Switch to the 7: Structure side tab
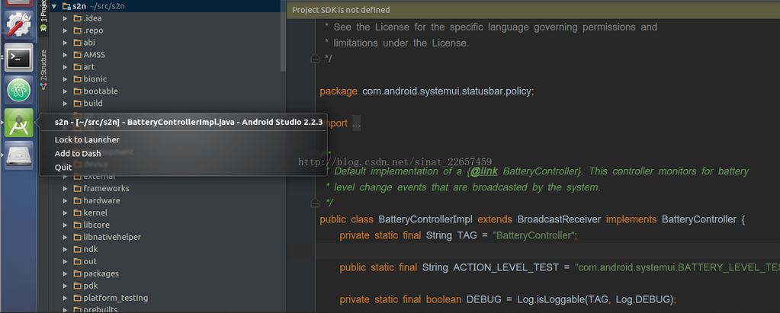Image resolution: width=780 pixels, height=313 pixels. [x=43, y=69]
